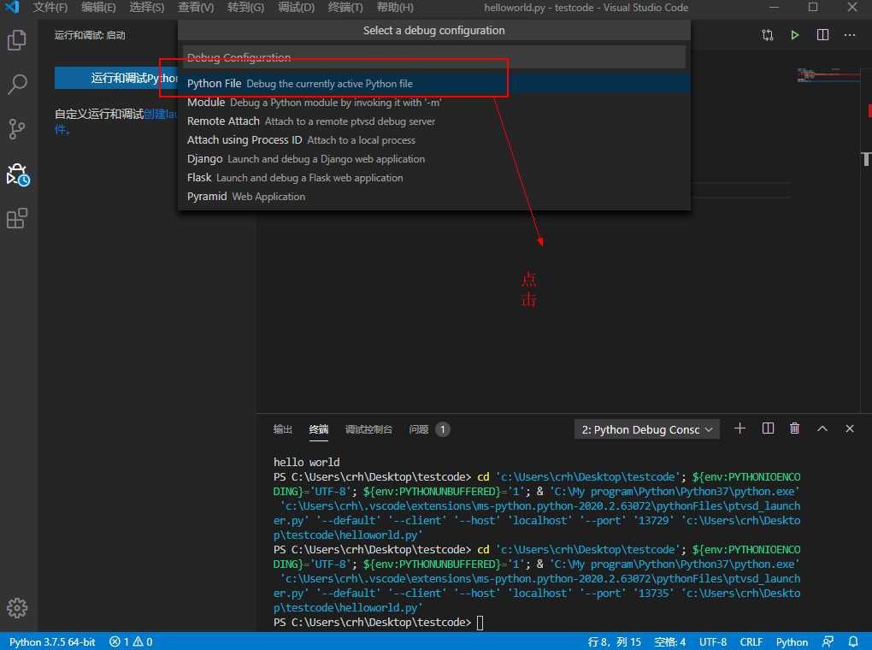Open the 帮助(H) menu
The image size is (872, 650).
395,7
